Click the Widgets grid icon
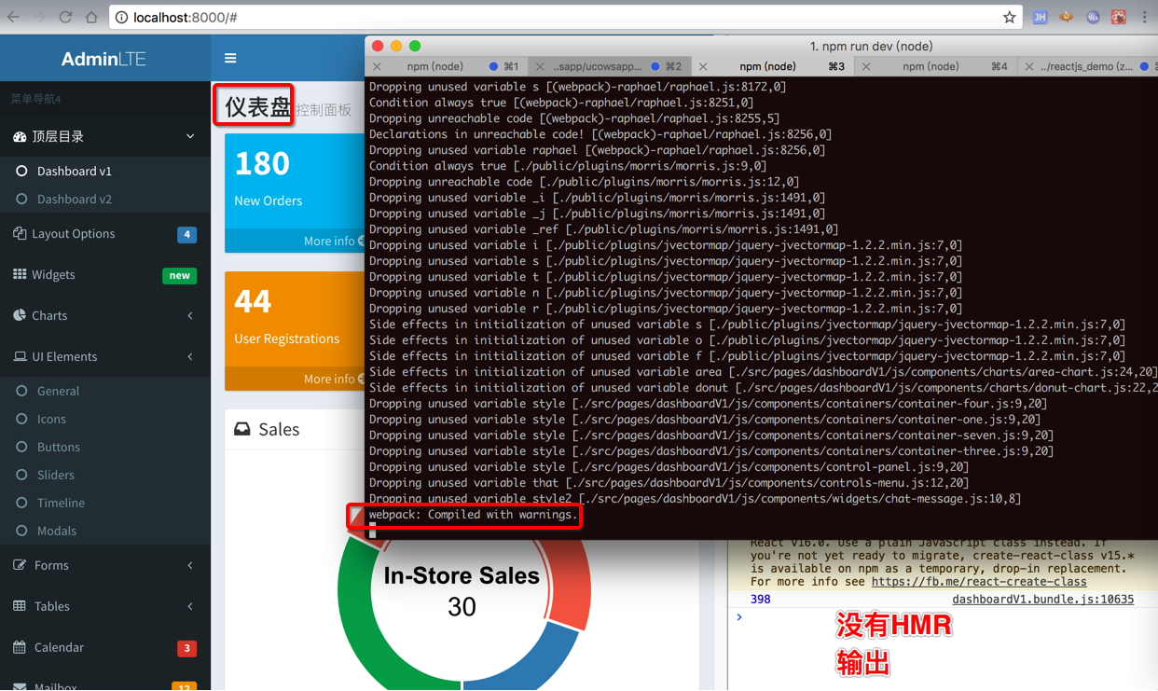This screenshot has height=691, width=1158. point(20,274)
